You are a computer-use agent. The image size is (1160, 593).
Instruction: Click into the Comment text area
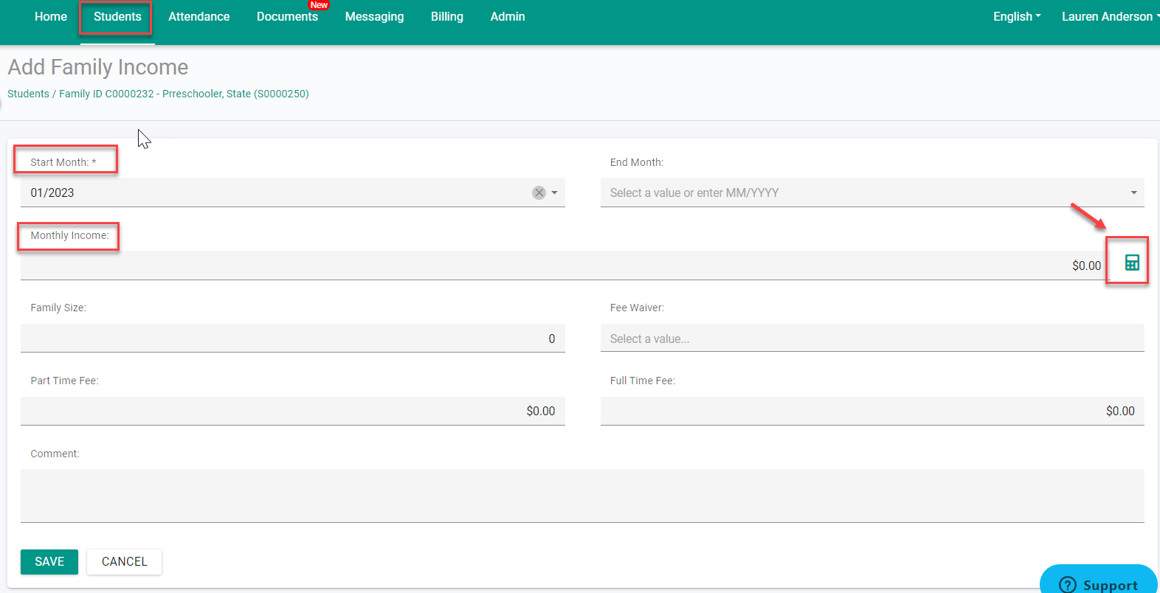tap(581, 495)
